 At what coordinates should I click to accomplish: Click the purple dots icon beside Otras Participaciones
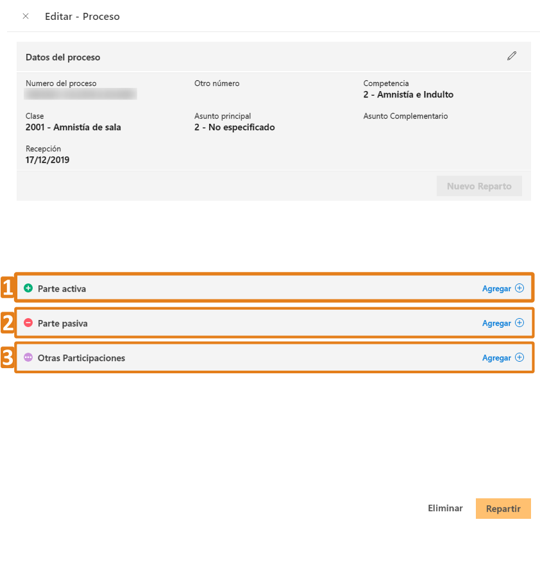28,358
